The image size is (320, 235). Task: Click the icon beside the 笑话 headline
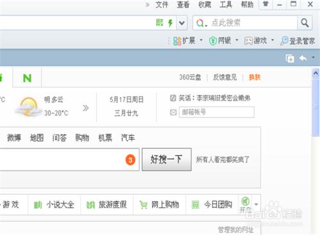click(173, 98)
